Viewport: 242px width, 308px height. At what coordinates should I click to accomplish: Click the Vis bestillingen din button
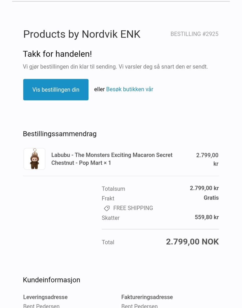[56, 90]
